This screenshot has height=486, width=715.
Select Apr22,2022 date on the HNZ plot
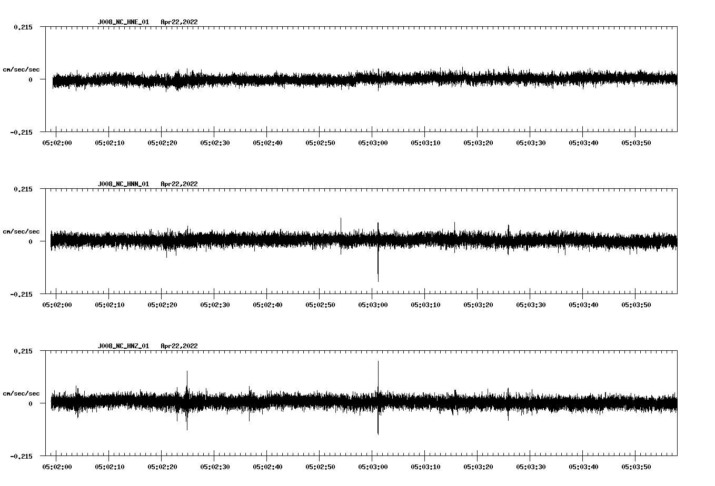179,346
